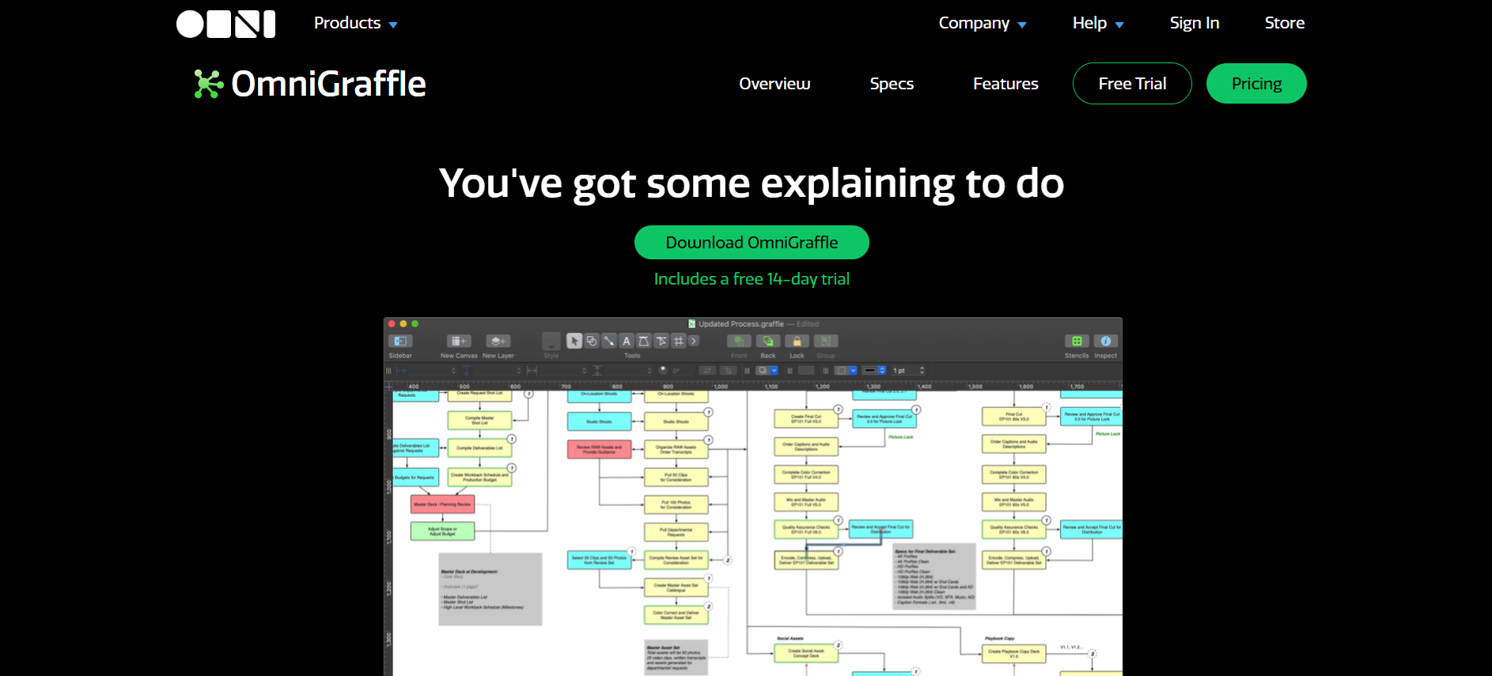Click the OmniGraffle product logo

pos(310,84)
